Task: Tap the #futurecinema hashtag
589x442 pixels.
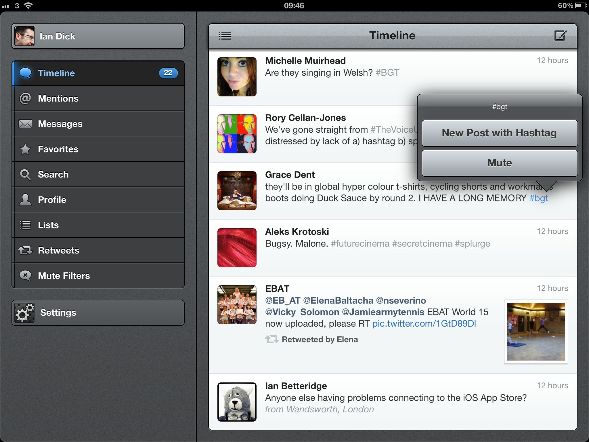Action: [x=360, y=244]
